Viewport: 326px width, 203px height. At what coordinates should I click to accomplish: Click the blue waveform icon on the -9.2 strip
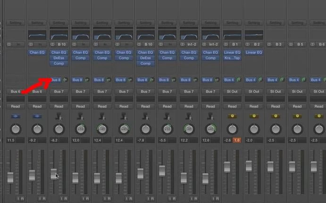pos(37,116)
